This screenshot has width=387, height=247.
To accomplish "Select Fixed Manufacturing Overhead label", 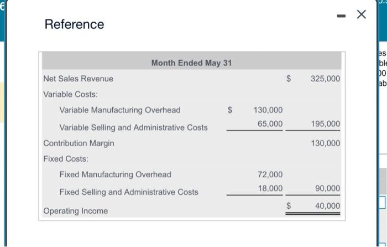I will click(x=115, y=174).
